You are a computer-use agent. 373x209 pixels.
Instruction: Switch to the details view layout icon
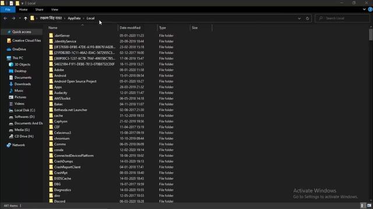click(x=363, y=206)
